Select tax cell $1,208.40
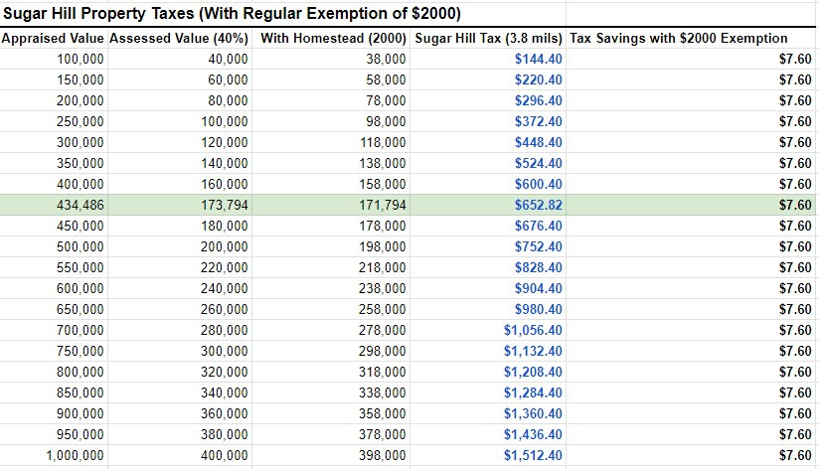819x469 pixels. [534, 373]
